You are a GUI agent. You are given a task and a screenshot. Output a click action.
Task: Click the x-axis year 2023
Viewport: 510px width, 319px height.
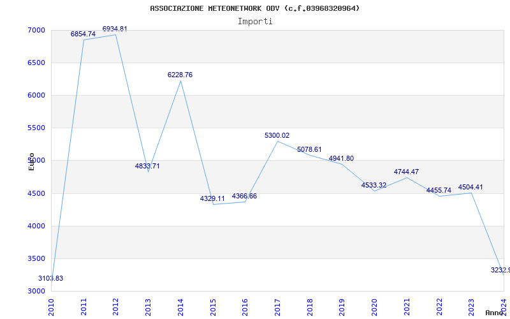471,307
